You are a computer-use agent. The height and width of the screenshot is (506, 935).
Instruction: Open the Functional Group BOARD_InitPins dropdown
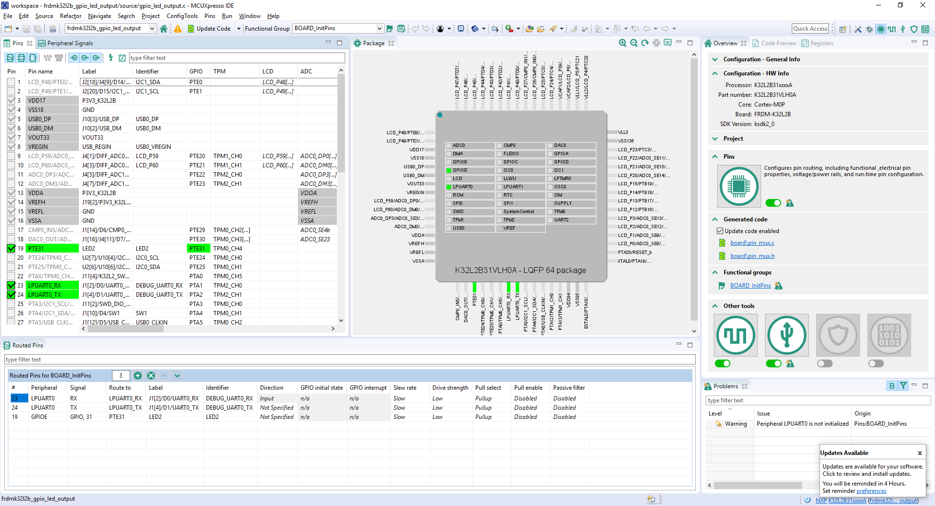(379, 29)
